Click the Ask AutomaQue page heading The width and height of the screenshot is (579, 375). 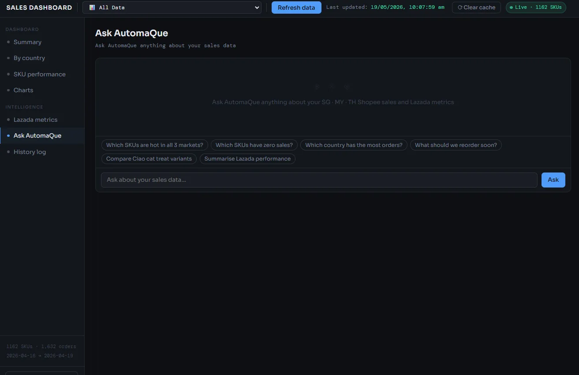pyautogui.click(x=131, y=33)
